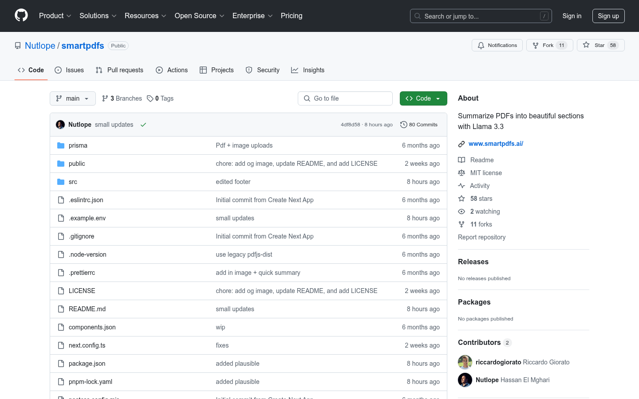Select the Code tab
Viewport: 639px width, 399px height.
coord(31,70)
